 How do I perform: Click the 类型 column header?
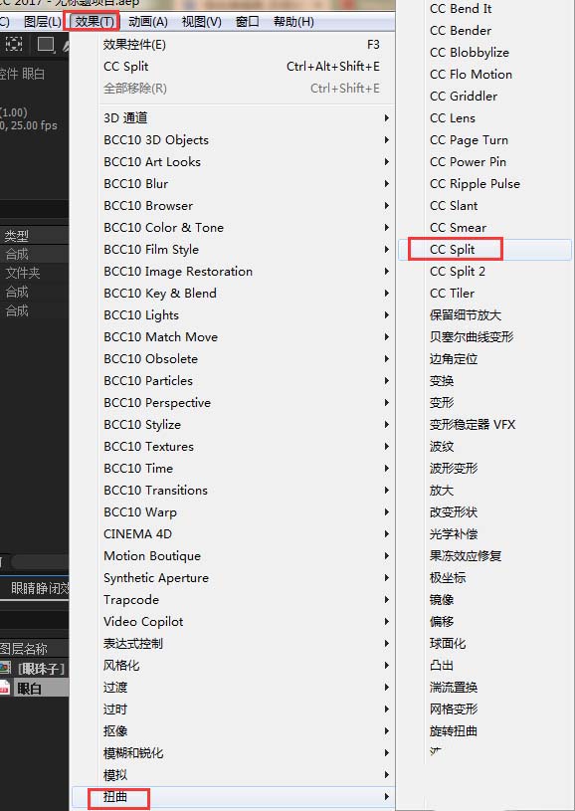point(16,236)
